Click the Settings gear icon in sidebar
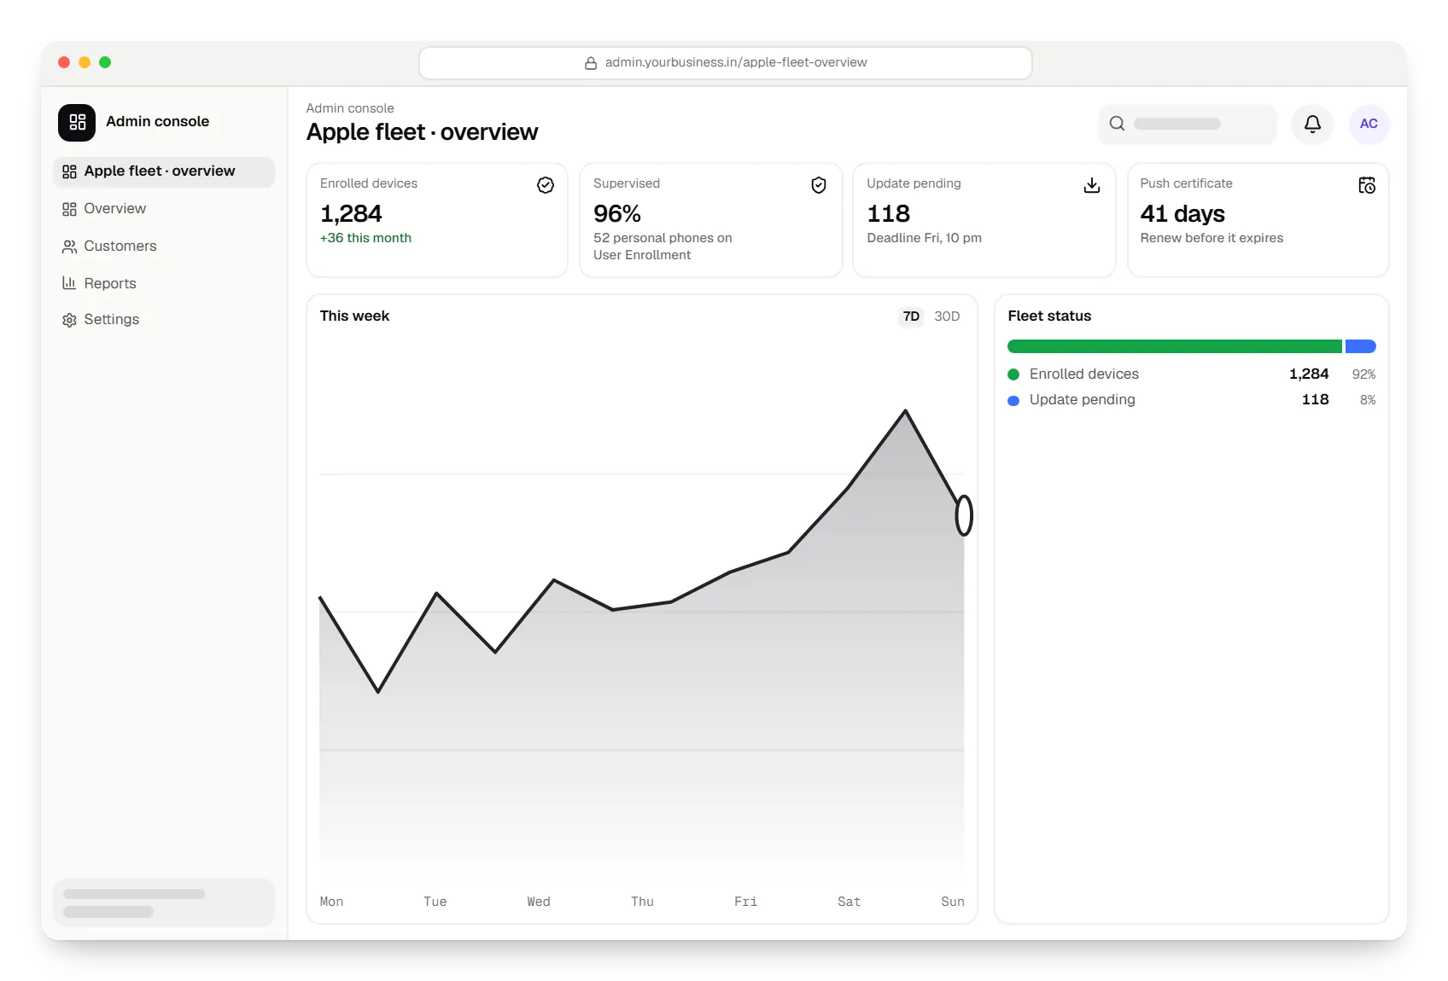This screenshot has height=981, width=1448. [69, 320]
